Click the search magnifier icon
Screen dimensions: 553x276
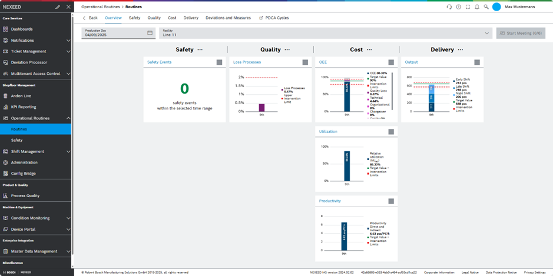click(x=486, y=7)
